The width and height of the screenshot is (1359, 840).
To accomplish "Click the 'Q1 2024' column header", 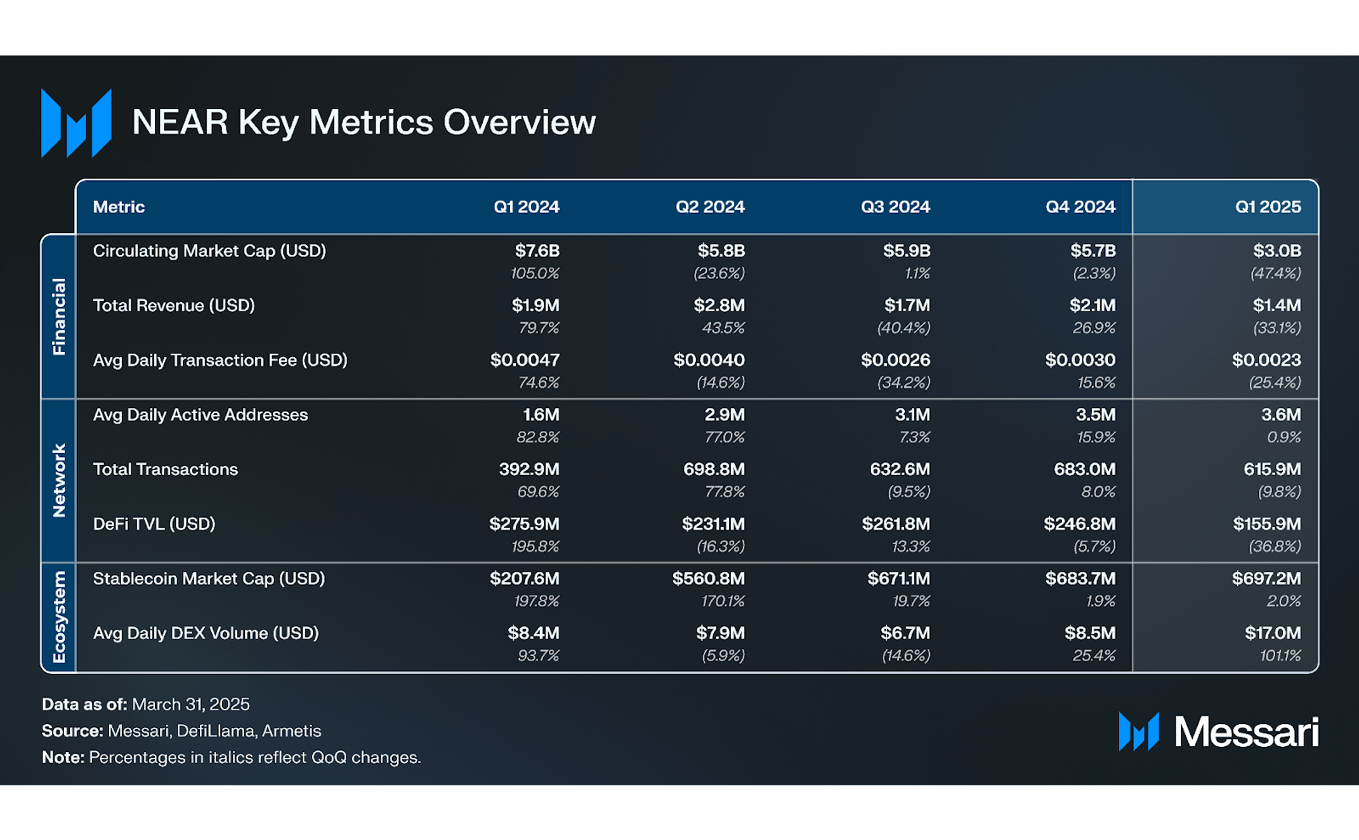I will click(x=527, y=207).
